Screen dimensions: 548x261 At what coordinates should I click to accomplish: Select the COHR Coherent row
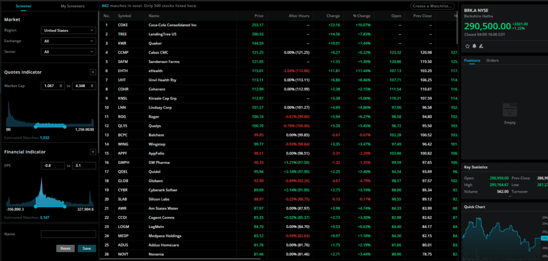[278, 89]
